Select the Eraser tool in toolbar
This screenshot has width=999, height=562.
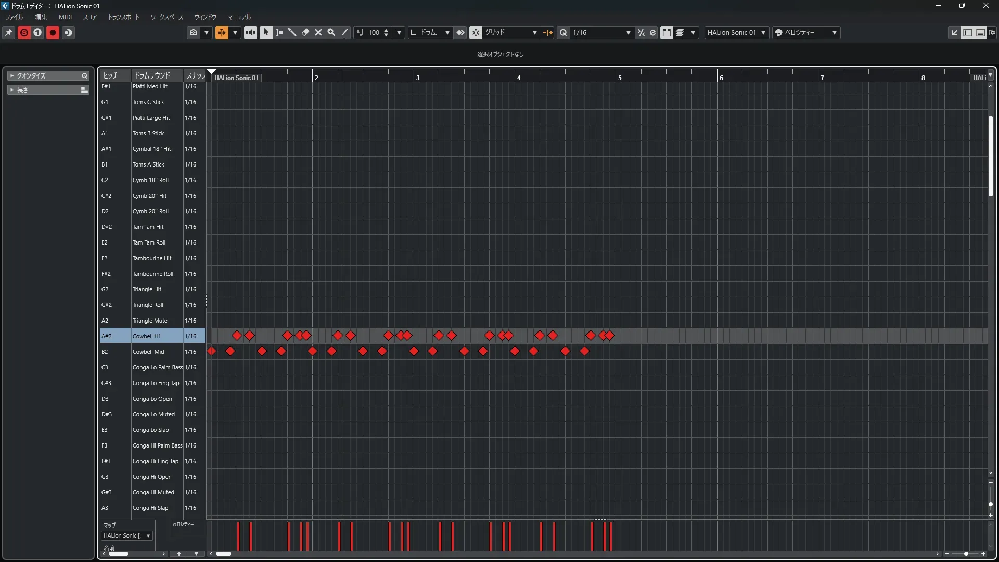tap(305, 32)
